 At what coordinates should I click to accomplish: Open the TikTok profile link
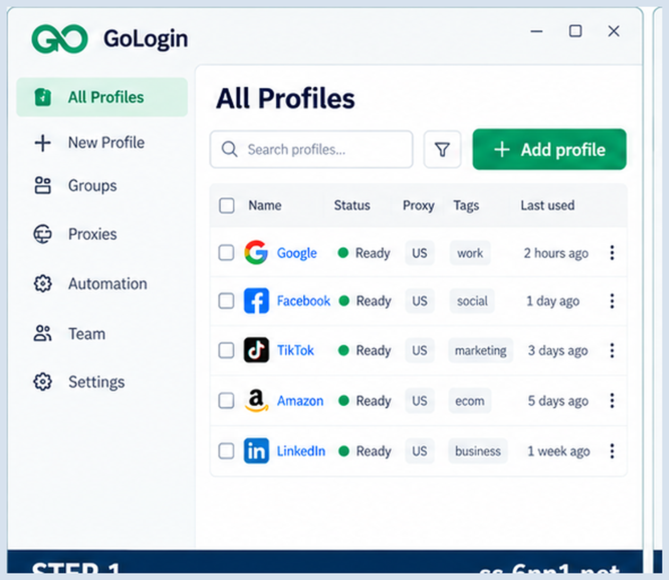pyautogui.click(x=295, y=350)
